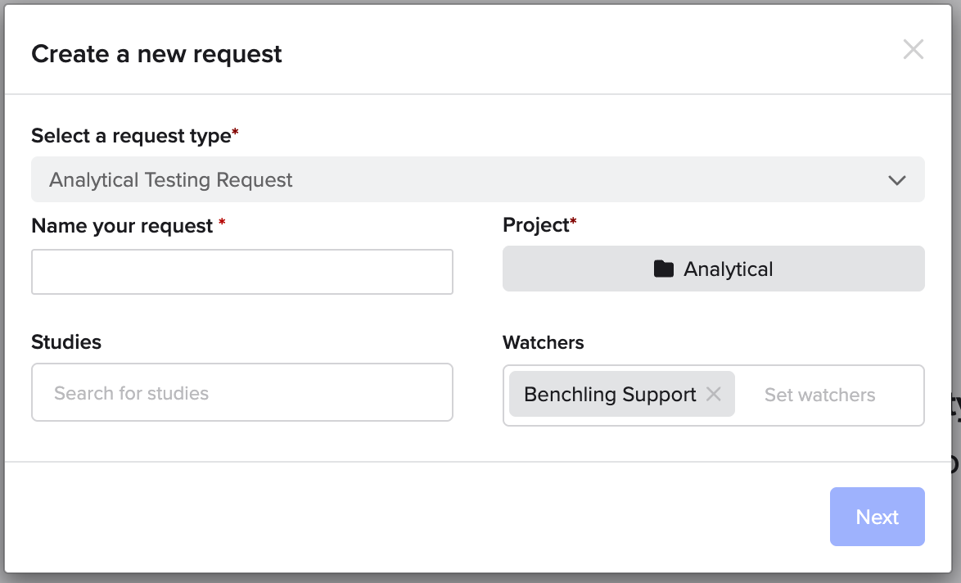
Task: Click the Studies field label
Action: (x=66, y=342)
